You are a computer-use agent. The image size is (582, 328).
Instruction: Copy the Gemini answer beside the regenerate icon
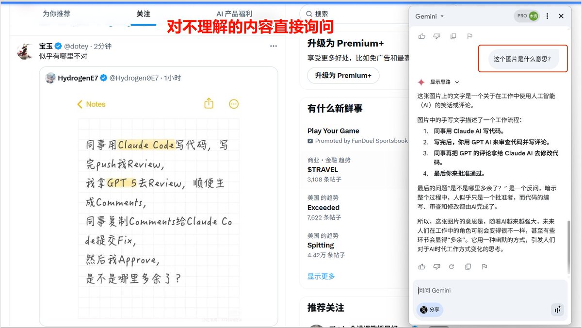(468, 266)
